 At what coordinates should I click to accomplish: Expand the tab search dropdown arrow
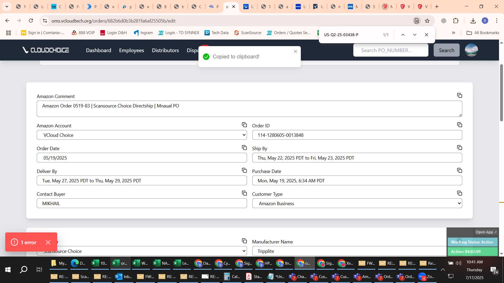coord(7,7)
